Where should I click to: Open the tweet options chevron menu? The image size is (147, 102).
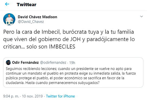tap(141, 17)
